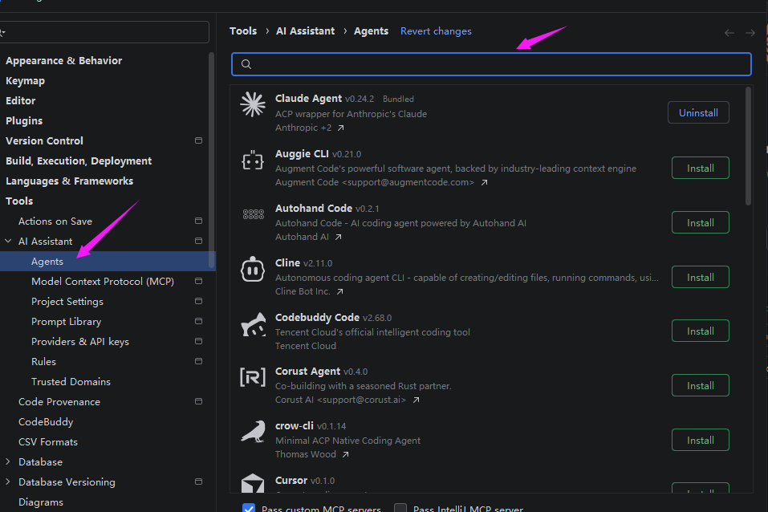Click project-level icon beside Rules
Viewport: 768px width, 512px height.
point(198,362)
